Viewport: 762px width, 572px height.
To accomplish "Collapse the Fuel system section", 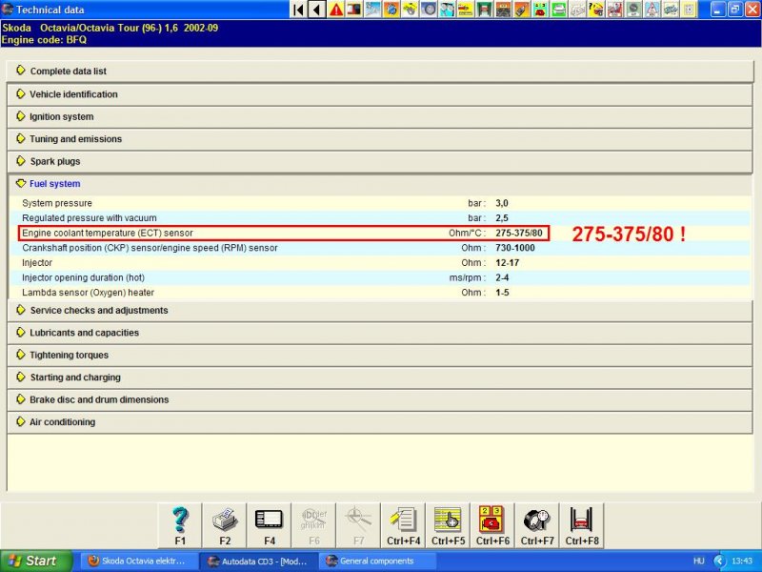I will pos(380,184).
